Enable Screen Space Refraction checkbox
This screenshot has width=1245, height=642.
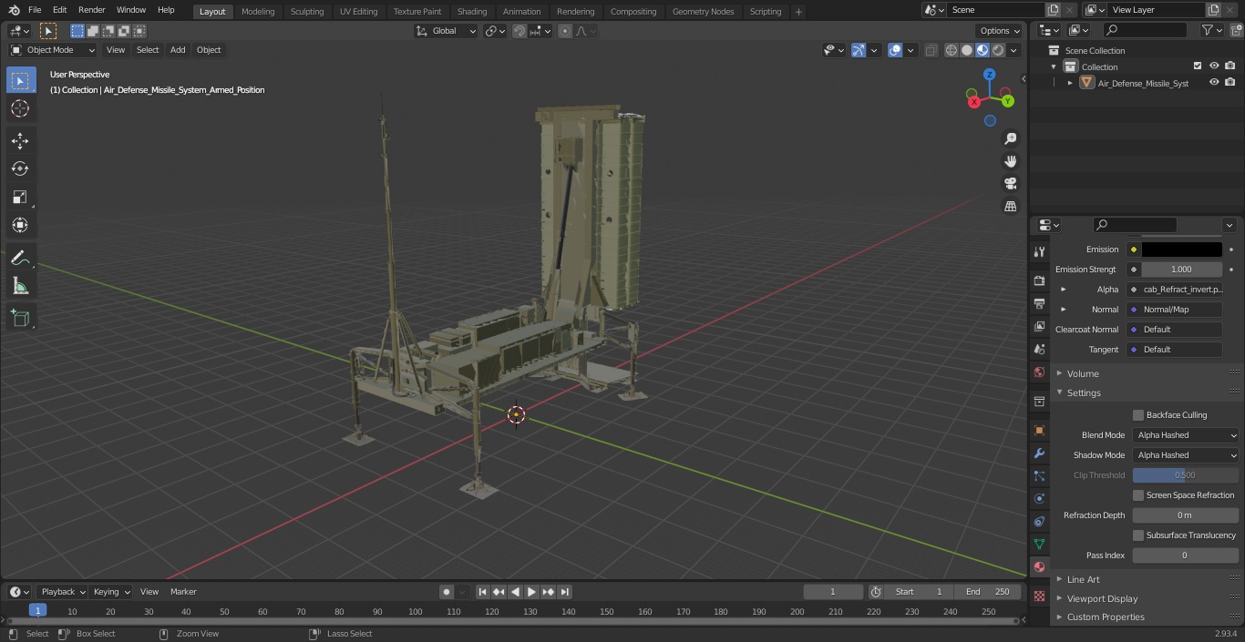pos(1138,495)
